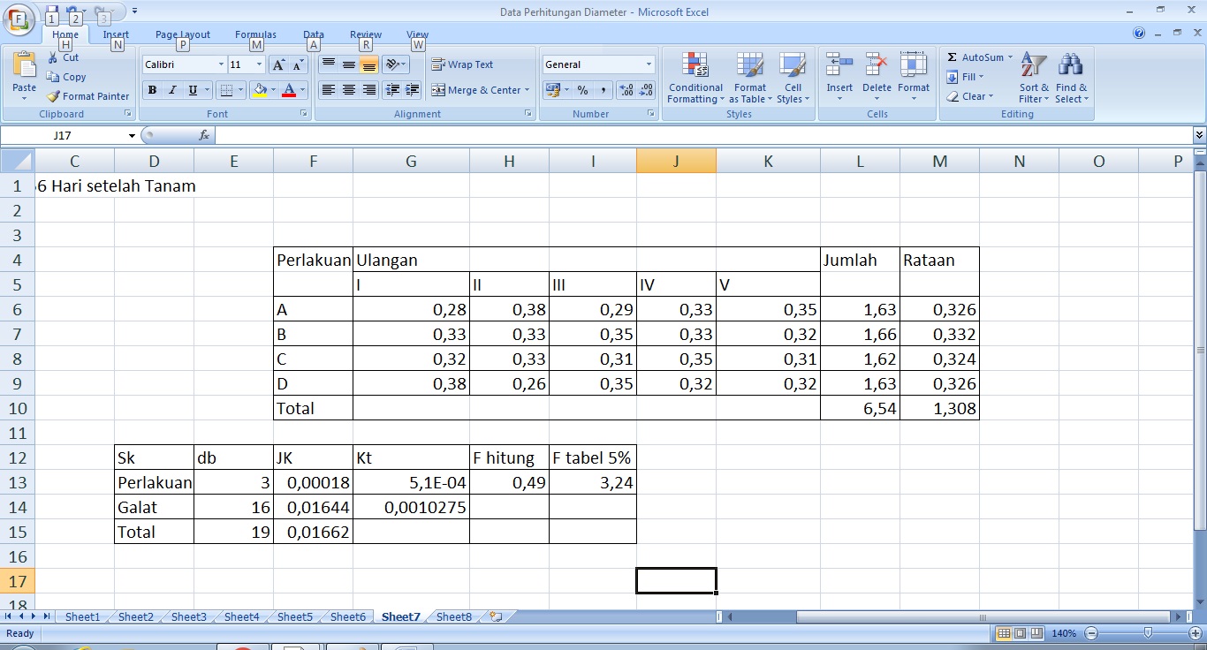
Task: Select cell J17 in the worksheet
Action: click(676, 580)
